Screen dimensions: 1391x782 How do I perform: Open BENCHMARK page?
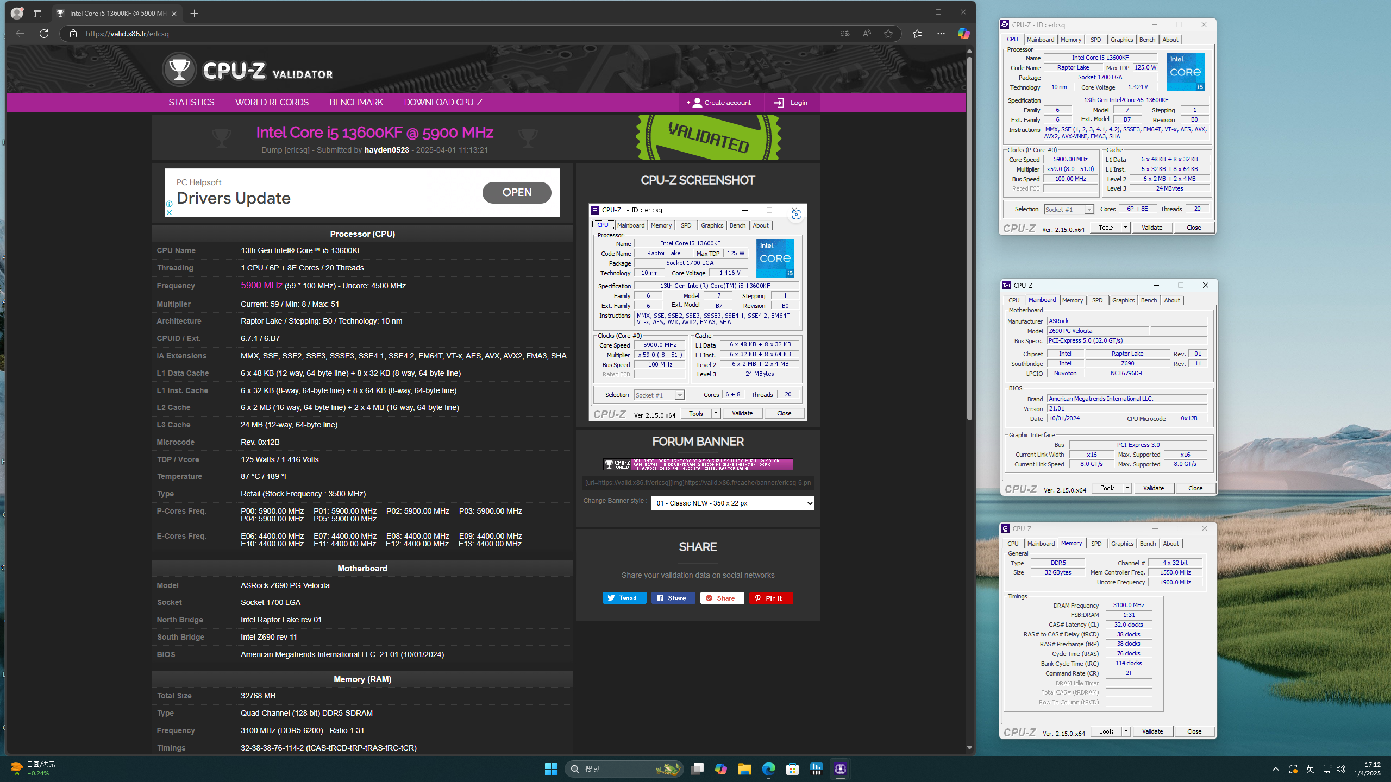tap(356, 103)
